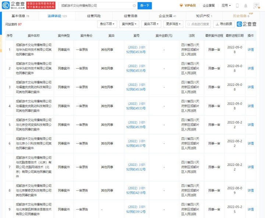Select case name mentioning 优酷信息技术
Viewport: 265px width, 218px height.
click(x=33, y=167)
